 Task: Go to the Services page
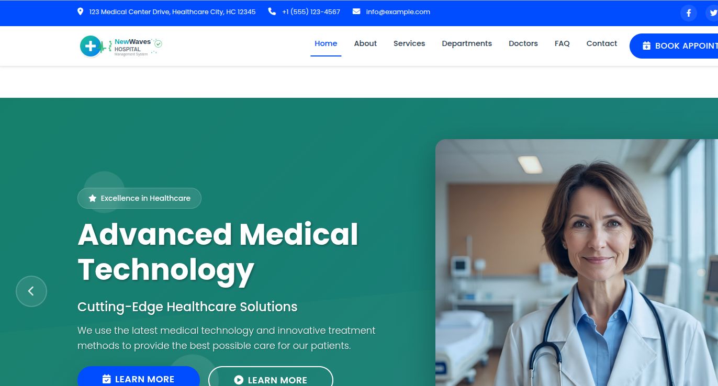[409, 43]
